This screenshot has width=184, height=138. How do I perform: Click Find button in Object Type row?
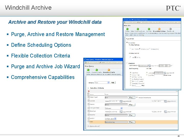132,98
